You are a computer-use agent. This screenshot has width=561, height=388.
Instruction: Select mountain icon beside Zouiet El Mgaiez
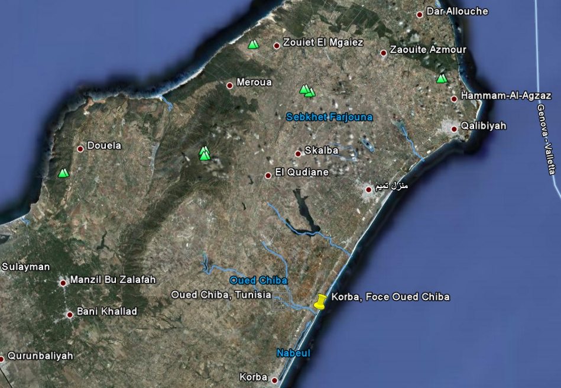tap(254, 44)
